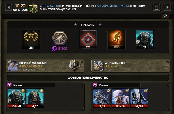This screenshot has height=114, width=174.
Task: Open the Отряд клонов link in message
Action: [x=50, y=6]
